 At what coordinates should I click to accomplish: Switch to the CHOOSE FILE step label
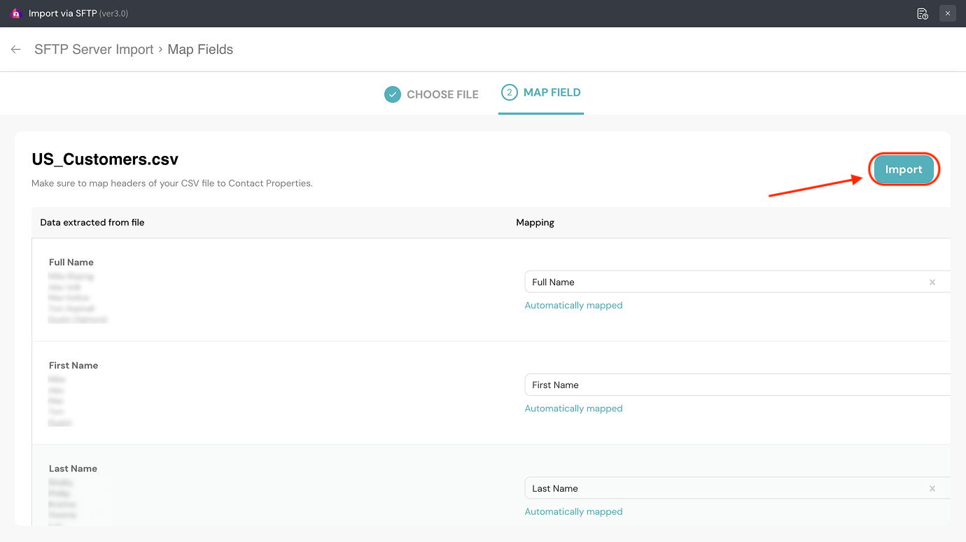pos(442,94)
